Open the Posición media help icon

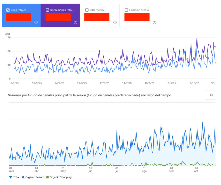point(154,22)
